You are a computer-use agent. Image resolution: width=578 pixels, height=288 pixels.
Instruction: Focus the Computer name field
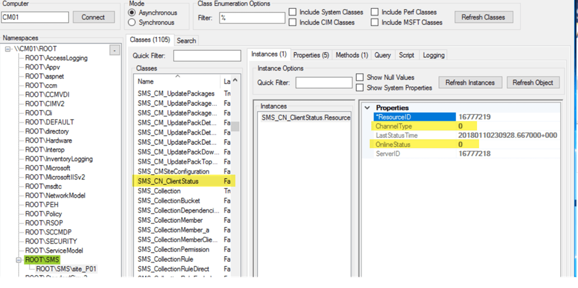pos(35,17)
